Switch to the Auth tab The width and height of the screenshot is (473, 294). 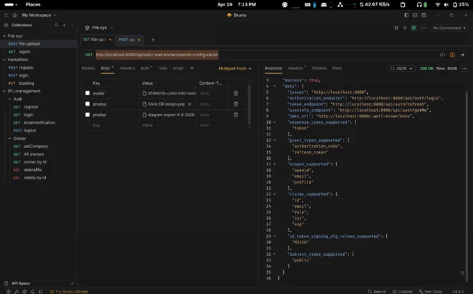tap(145, 68)
